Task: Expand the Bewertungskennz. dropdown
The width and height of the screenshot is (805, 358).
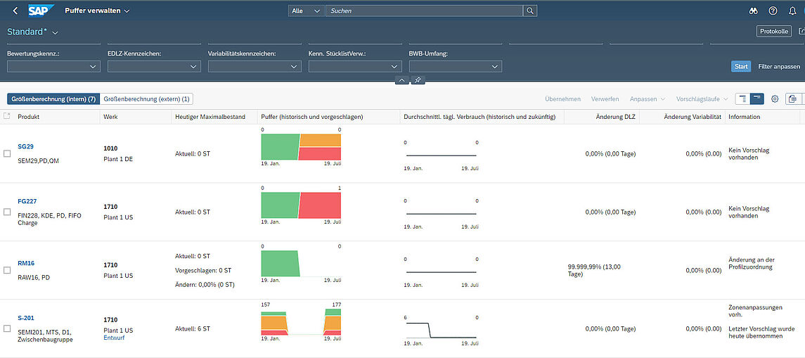Action: click(x=94, y=66)
